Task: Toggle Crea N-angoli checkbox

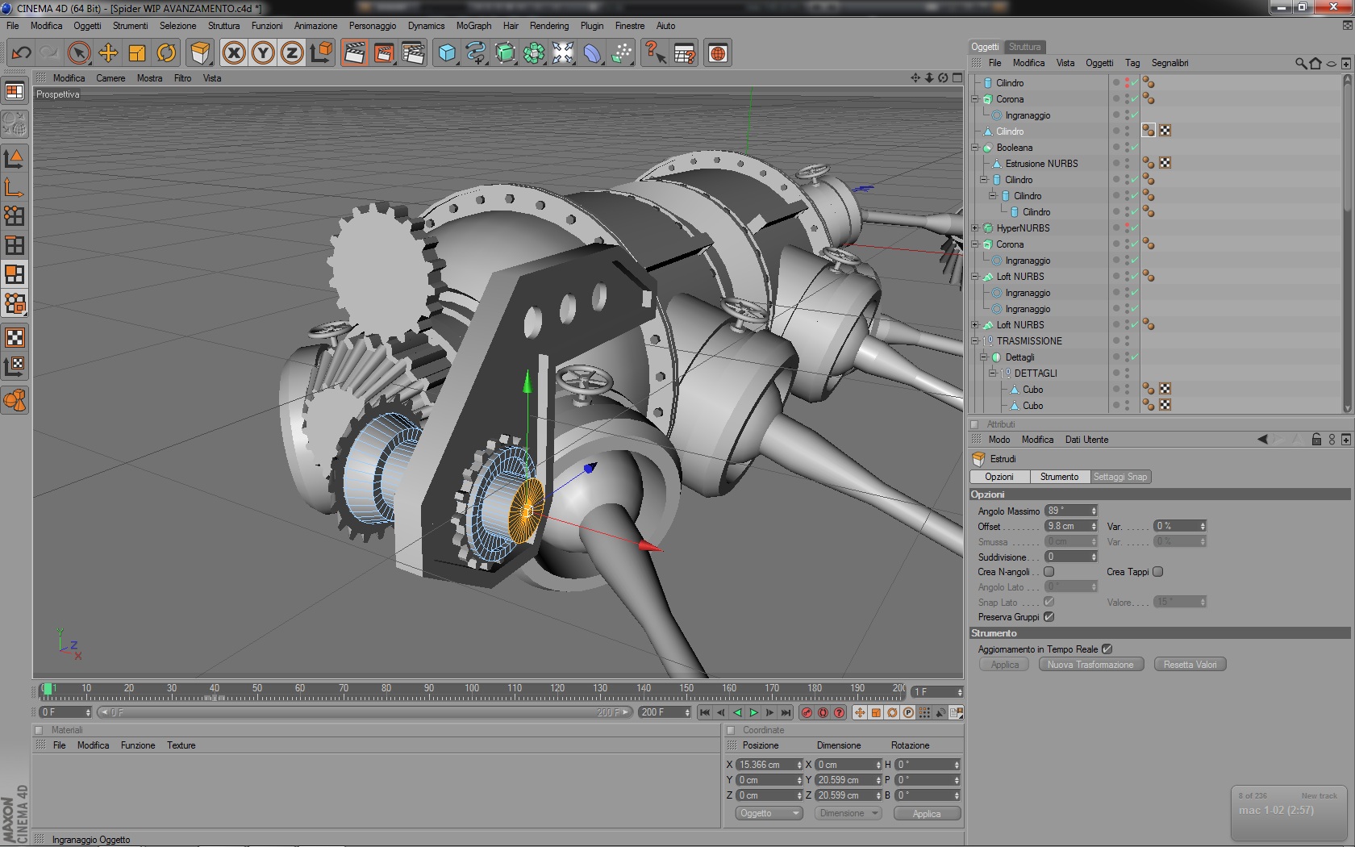Action: click(x=1049, y=572)
